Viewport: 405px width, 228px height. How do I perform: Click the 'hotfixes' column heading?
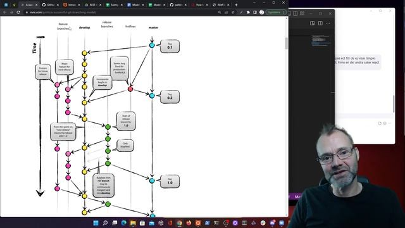(130, 27)
